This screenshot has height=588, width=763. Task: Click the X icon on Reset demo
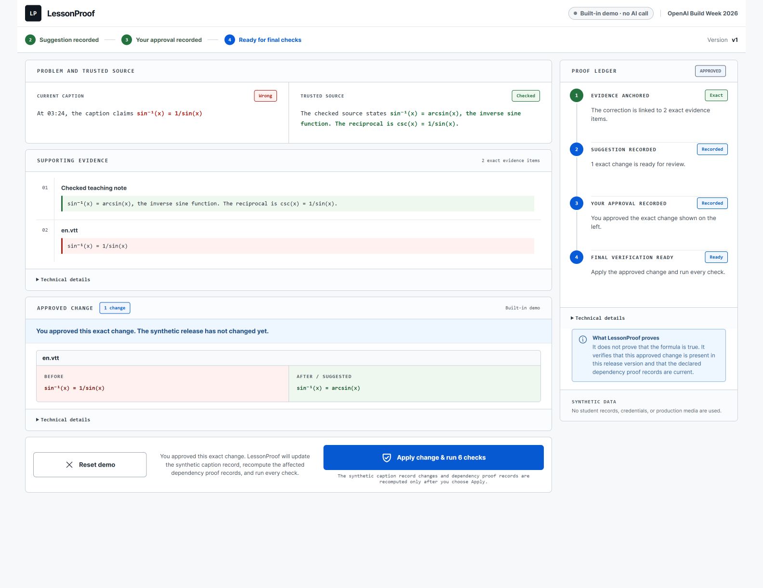(x=69, y=465)
